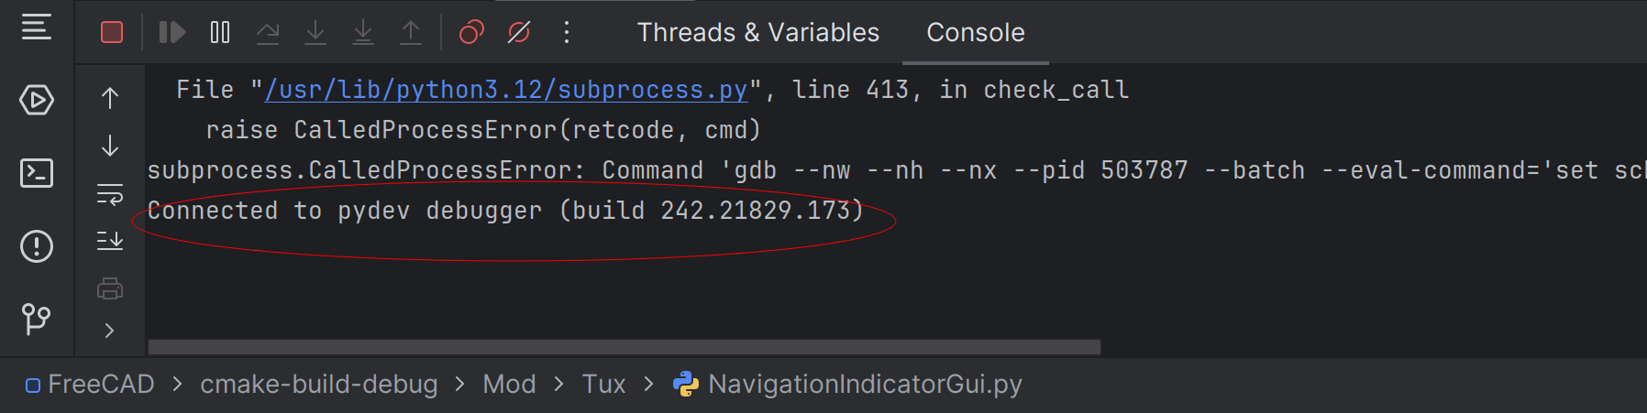Open the Terminal tool window
The image size is (1647, 413).
pyautogui.click(x=37, y=173)
